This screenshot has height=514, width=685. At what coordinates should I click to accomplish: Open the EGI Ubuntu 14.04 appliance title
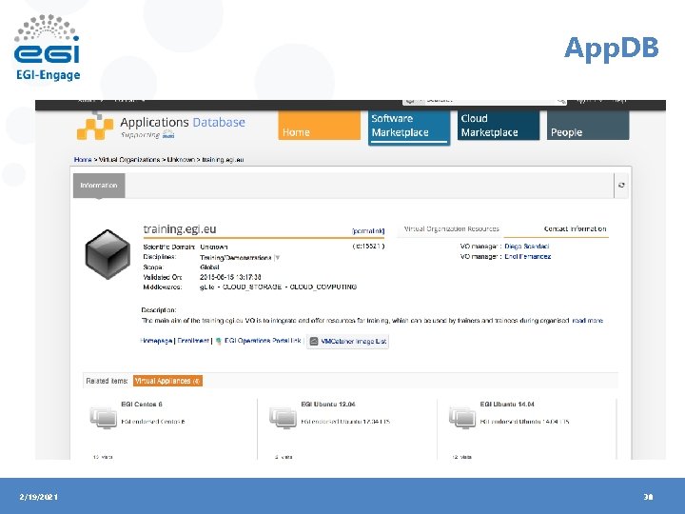(x=507, y=405)
